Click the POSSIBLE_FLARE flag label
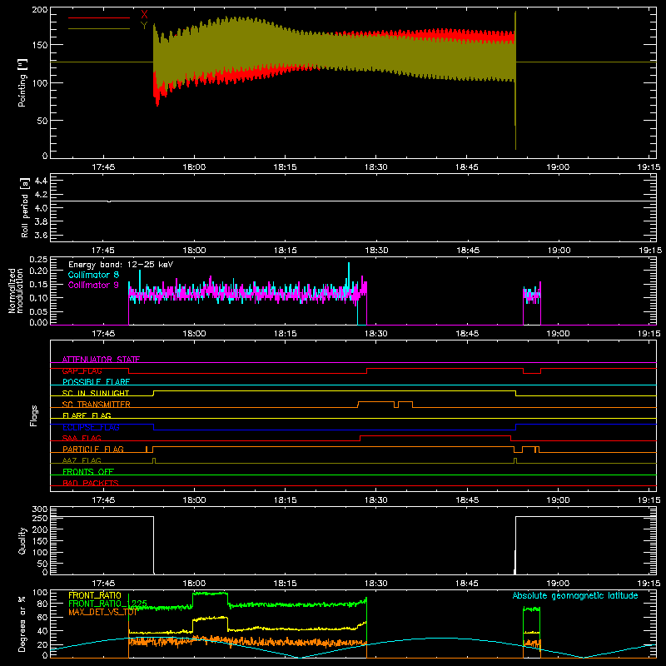 click(x=96, y=382)
